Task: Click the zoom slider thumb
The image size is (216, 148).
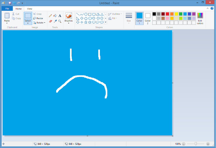Action: coord(196,144)
